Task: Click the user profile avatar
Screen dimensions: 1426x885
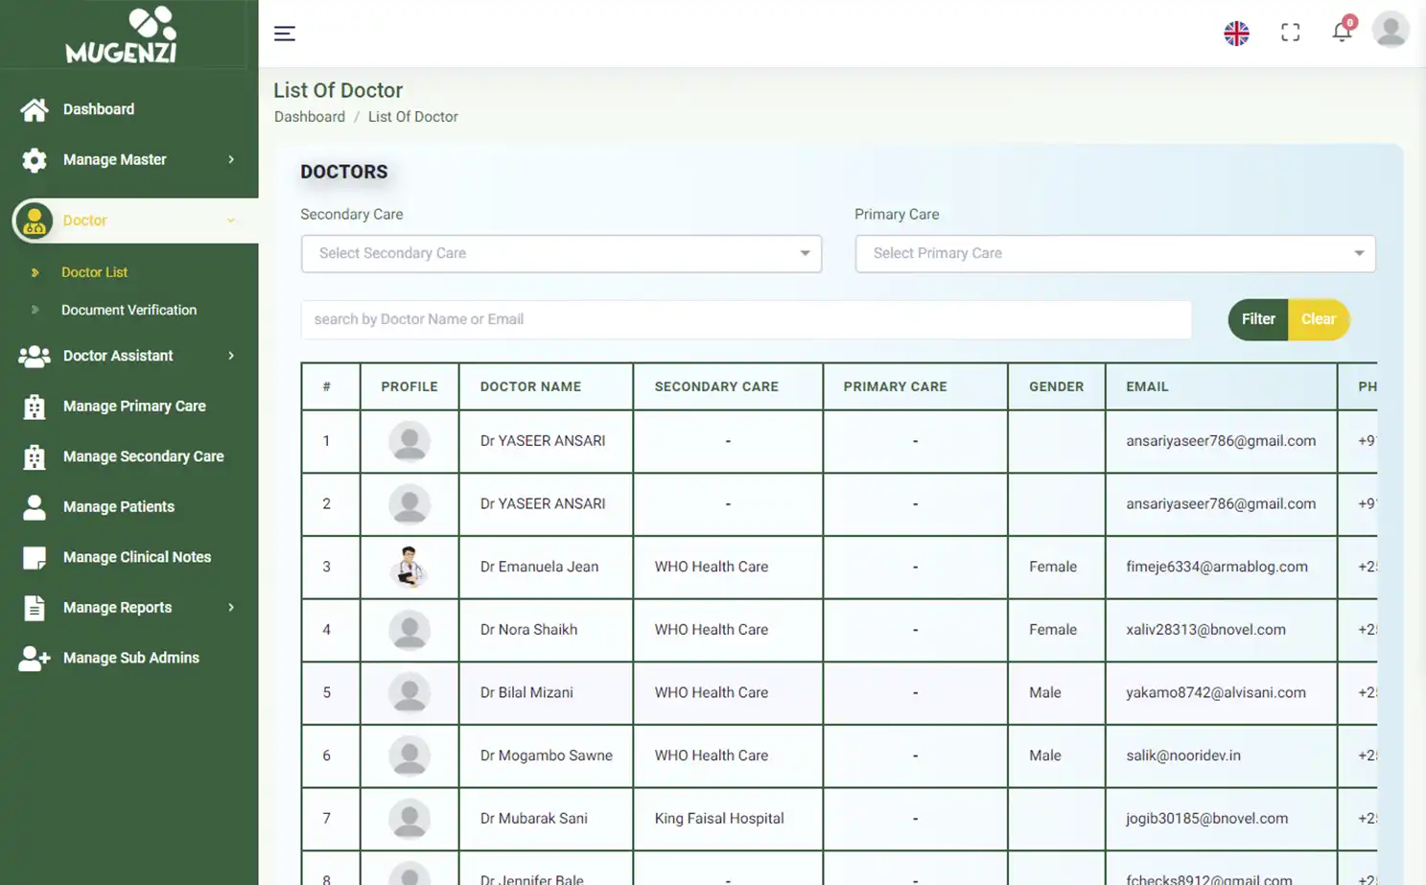Action: [x=1391, y=29]
